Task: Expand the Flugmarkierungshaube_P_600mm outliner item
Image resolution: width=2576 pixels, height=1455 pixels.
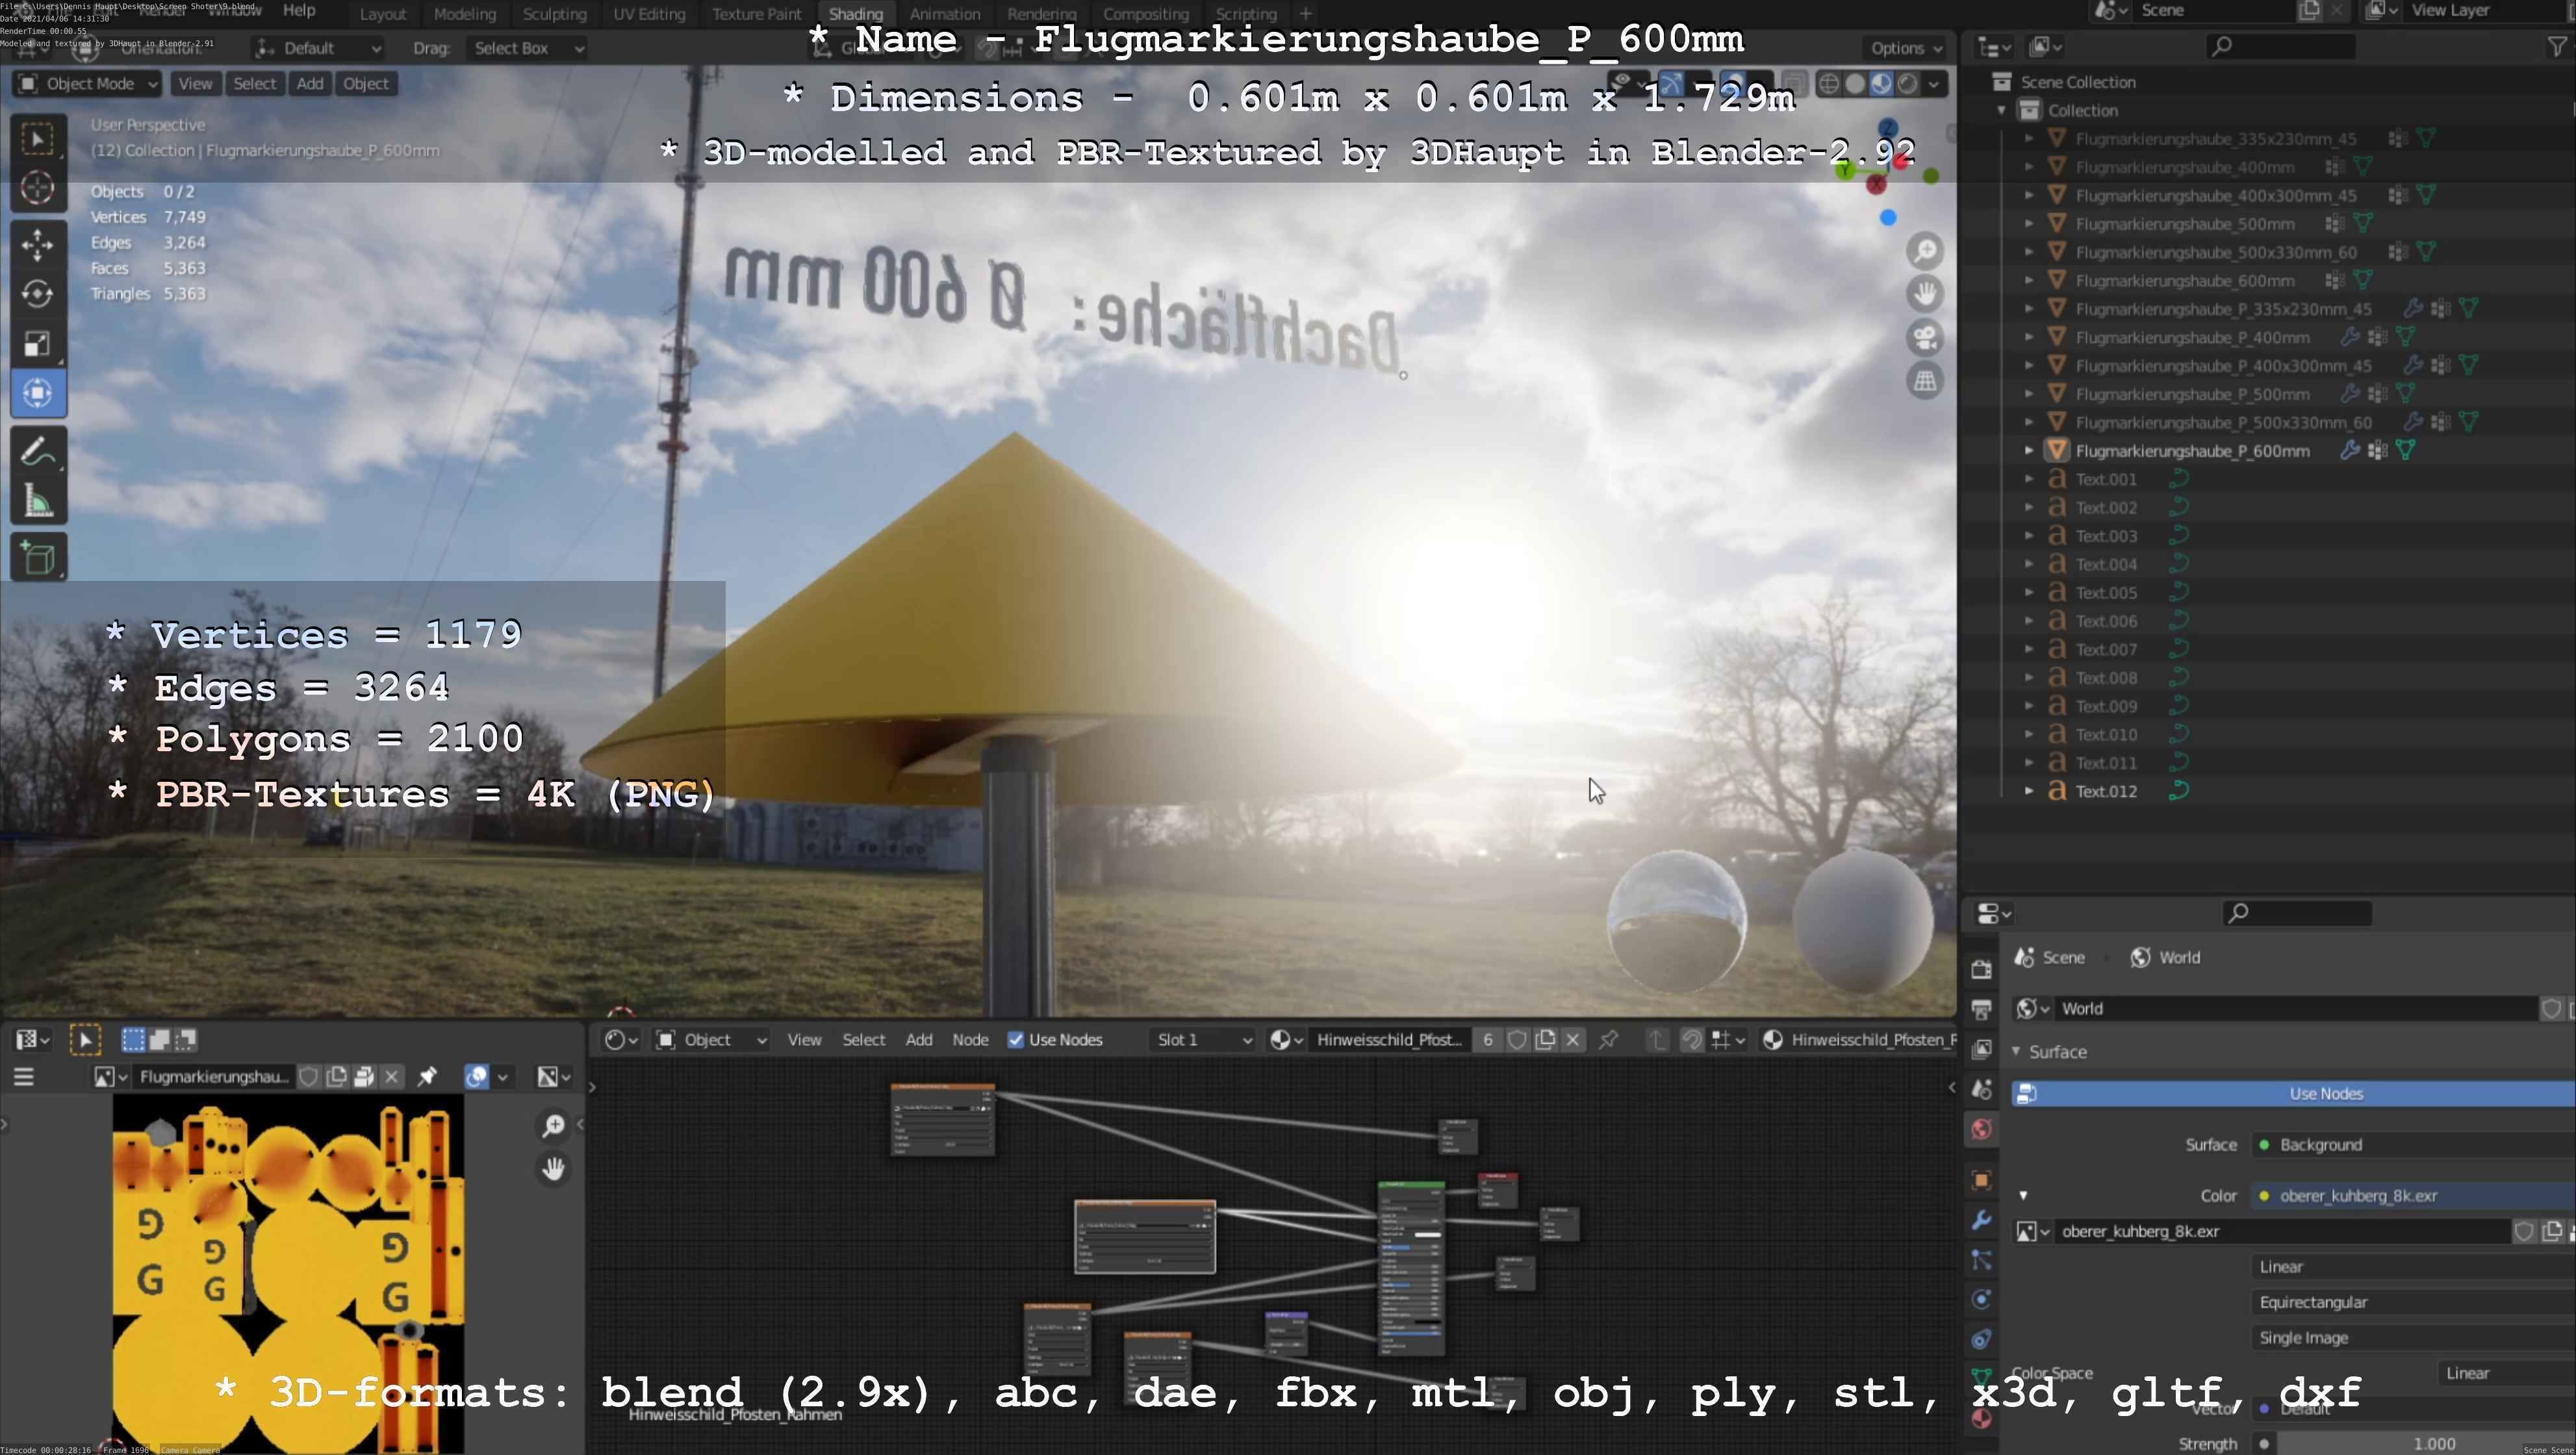Action: (x=2029, y=451)
